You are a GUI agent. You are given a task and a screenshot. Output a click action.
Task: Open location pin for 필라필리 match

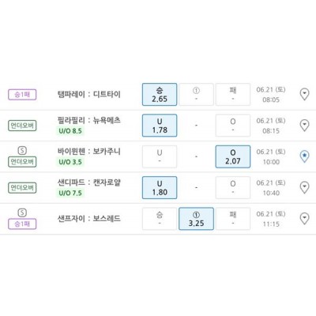[305, 126]
